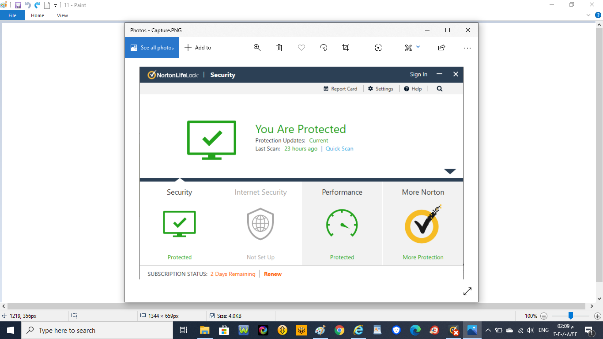This screenshot has height=339, width=603.
Task: Select the Security tab in Norton
Action: pyautogui.click(x=180, y=224)
